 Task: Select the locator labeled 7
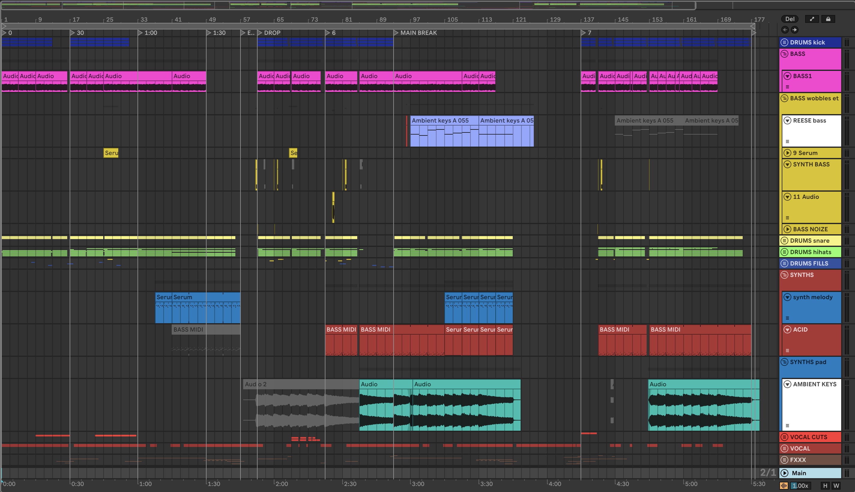click(587, 33)
